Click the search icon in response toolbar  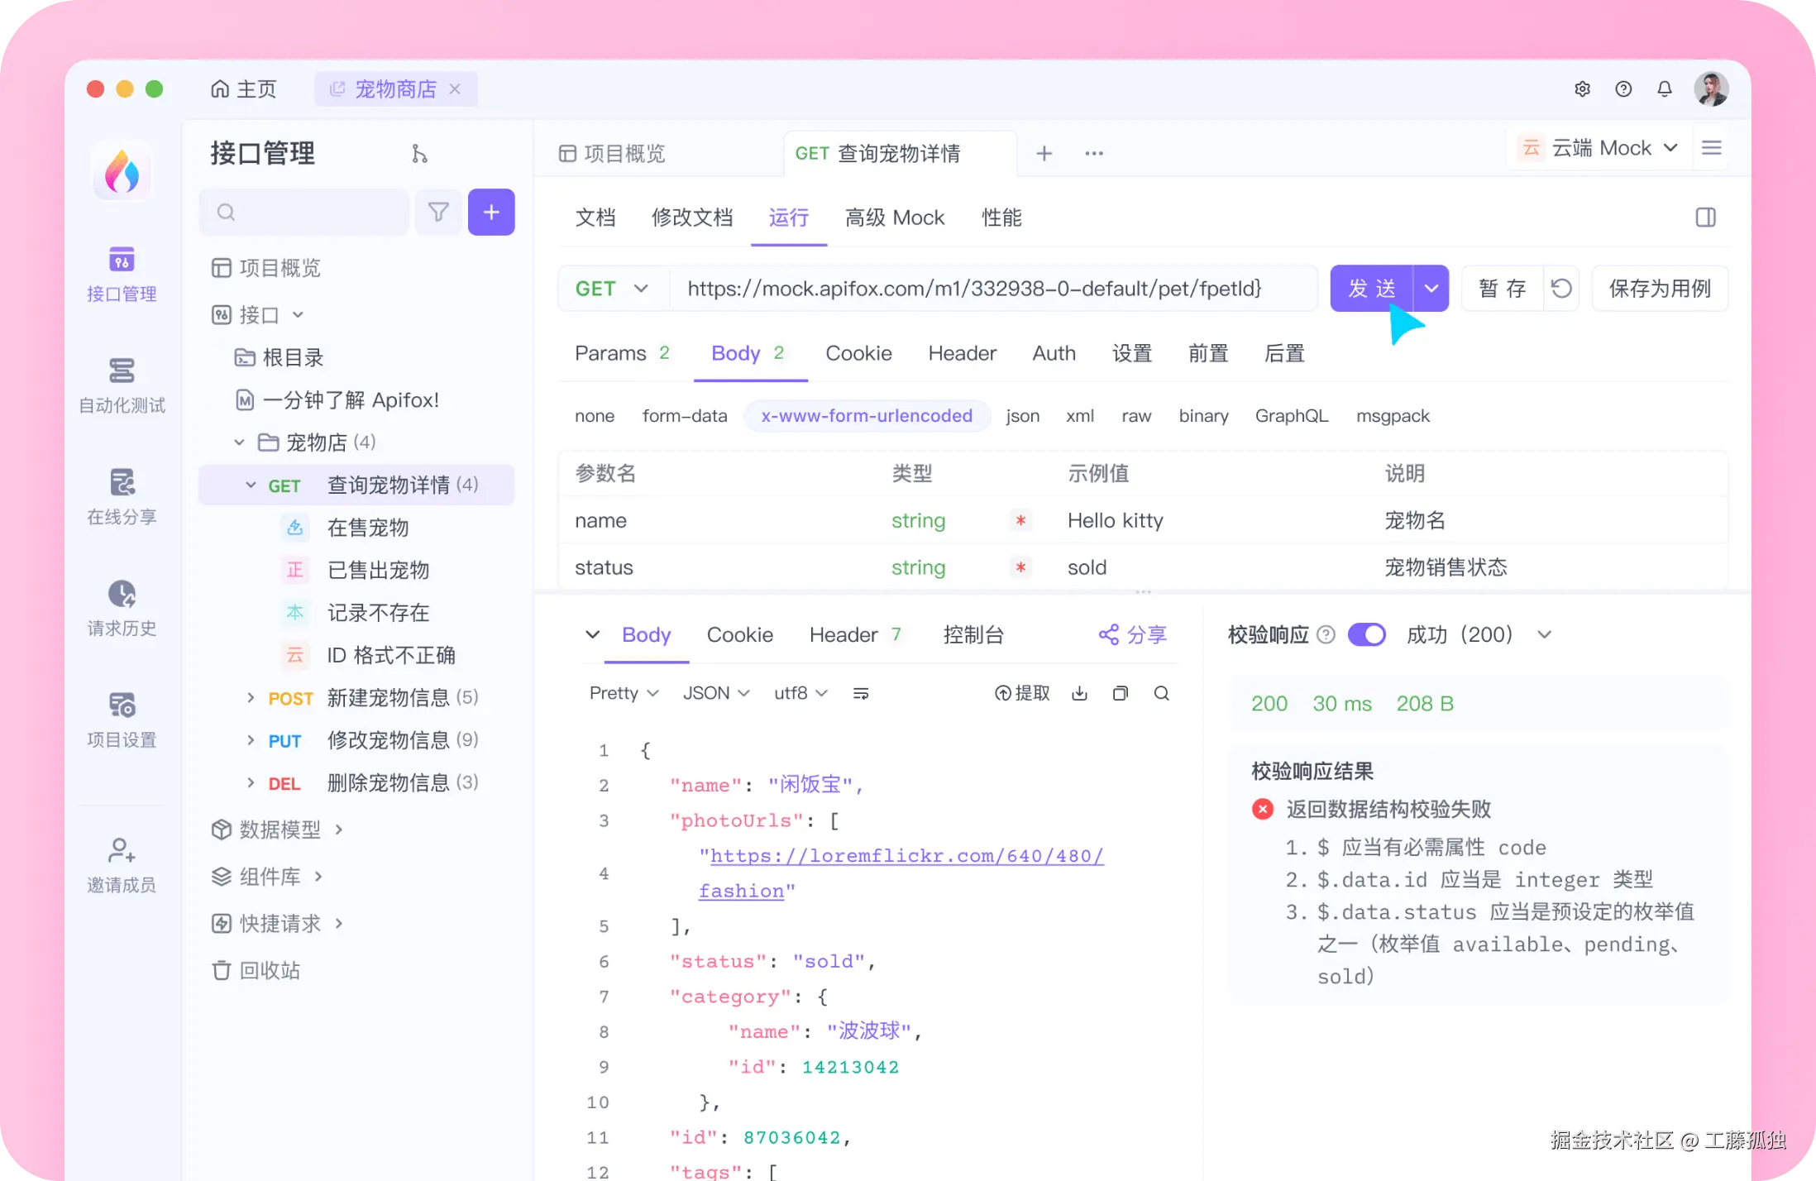click(1161, 693)
